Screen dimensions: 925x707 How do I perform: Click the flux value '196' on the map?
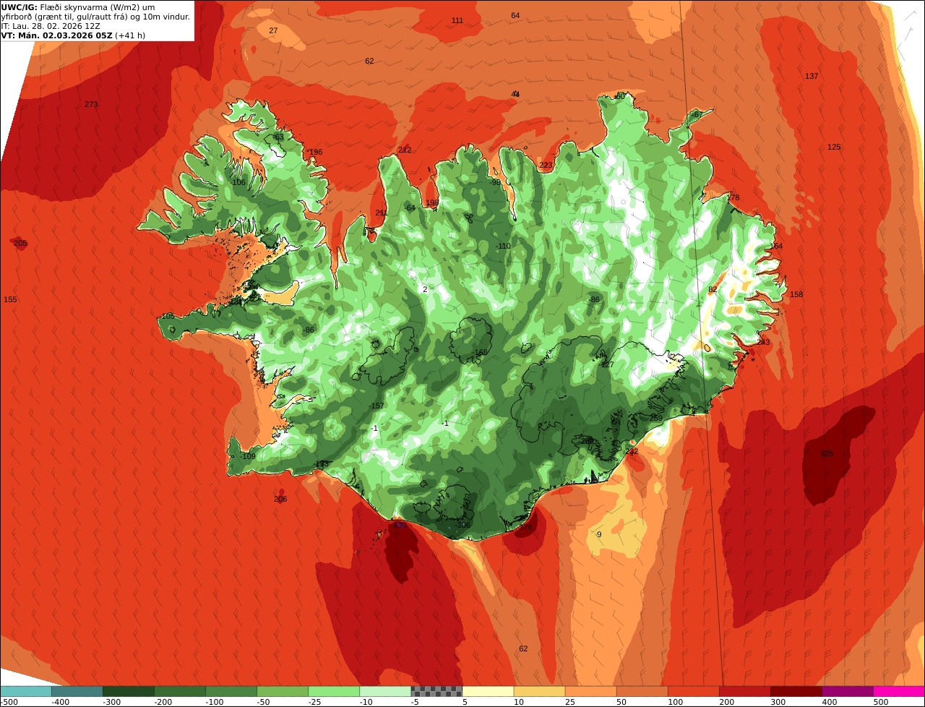316,152
